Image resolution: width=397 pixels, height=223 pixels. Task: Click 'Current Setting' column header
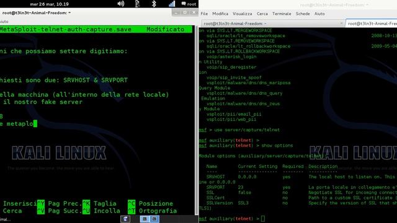(x=257, y=167)
